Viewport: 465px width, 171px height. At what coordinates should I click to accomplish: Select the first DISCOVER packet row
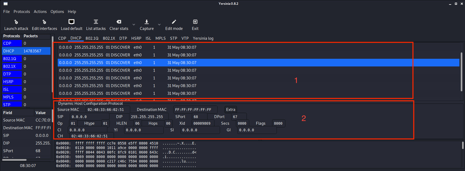tap(258, 47)
